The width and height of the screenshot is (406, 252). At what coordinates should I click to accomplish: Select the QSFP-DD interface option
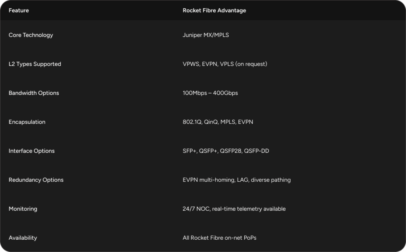257,151
